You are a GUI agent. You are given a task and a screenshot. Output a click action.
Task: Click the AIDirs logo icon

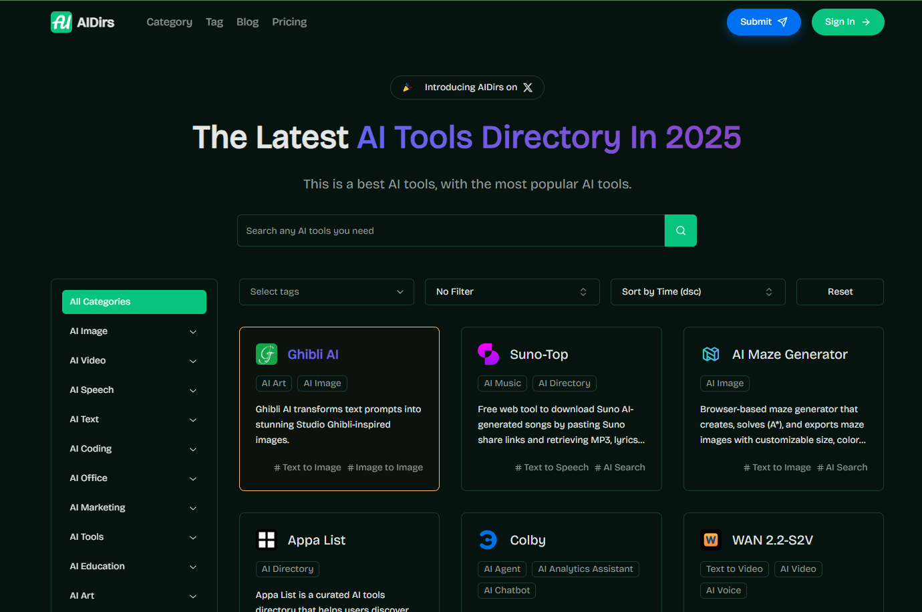[x=61, y=22]
